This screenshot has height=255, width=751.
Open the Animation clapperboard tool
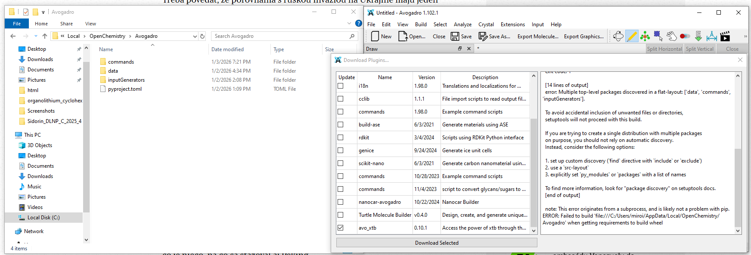(x=725, y=37)
